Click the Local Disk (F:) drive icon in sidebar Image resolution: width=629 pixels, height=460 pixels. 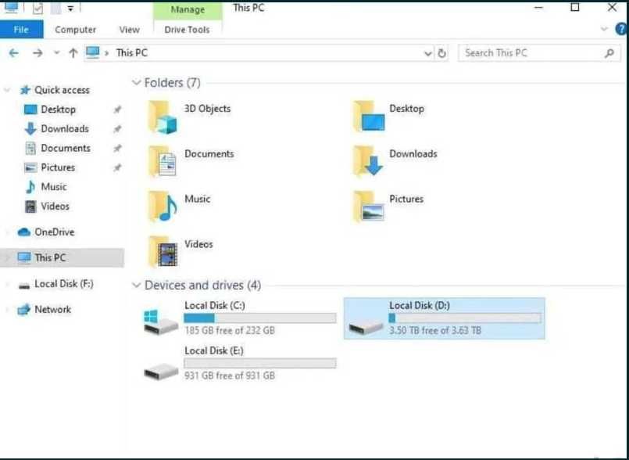tap(24, 286)
